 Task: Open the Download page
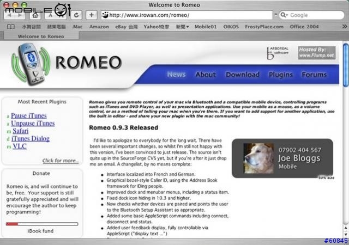click(243, 74)
